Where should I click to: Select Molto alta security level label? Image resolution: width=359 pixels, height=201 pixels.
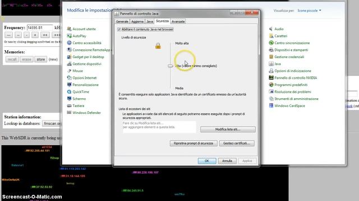182,44
